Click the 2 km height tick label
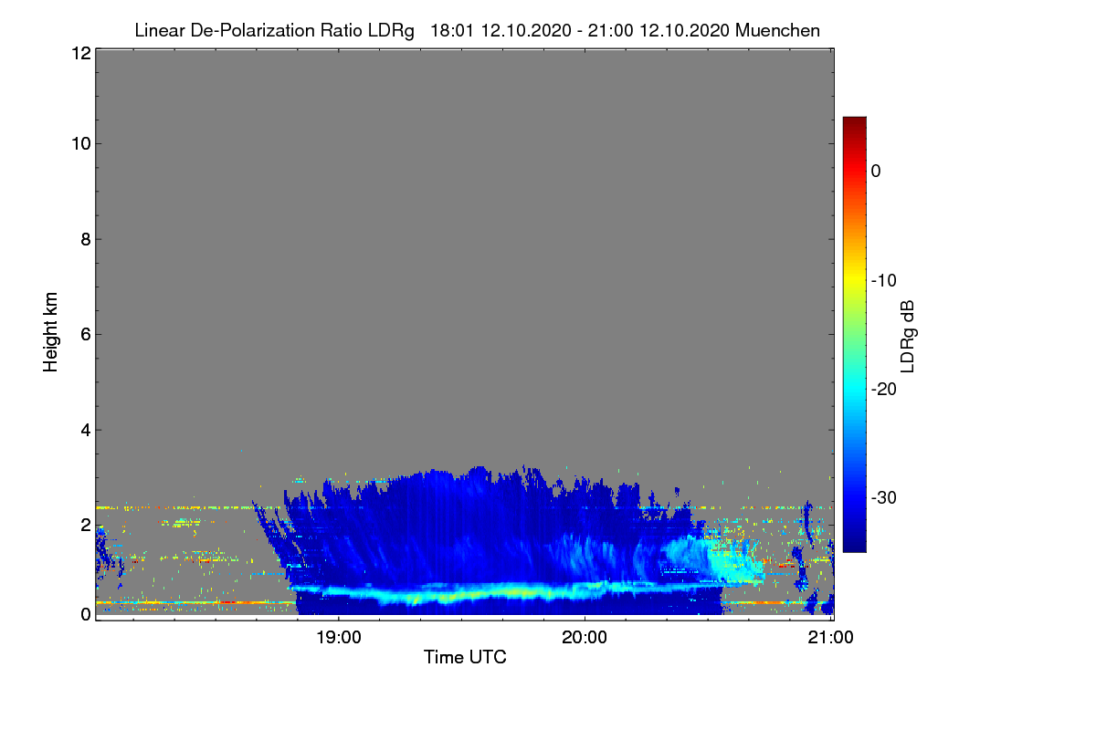The height and width of the screenshot is (730, 1096). pyautogui.click(x=85, y=525)
